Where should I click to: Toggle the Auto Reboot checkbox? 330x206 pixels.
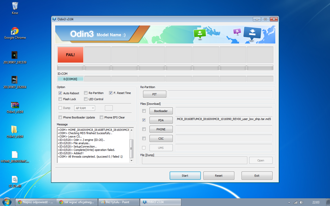[x=60, y=93]
